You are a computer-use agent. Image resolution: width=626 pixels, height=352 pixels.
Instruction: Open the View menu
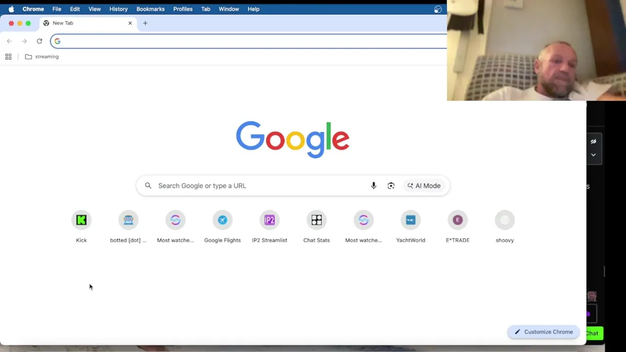(x=94, y=9)
